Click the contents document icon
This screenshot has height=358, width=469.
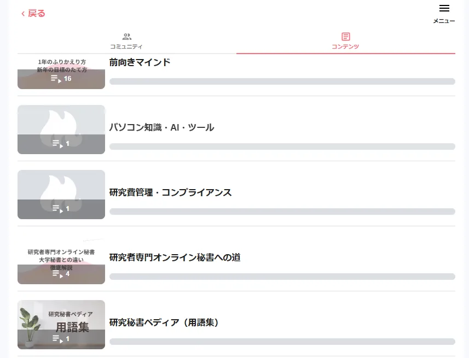345,37
